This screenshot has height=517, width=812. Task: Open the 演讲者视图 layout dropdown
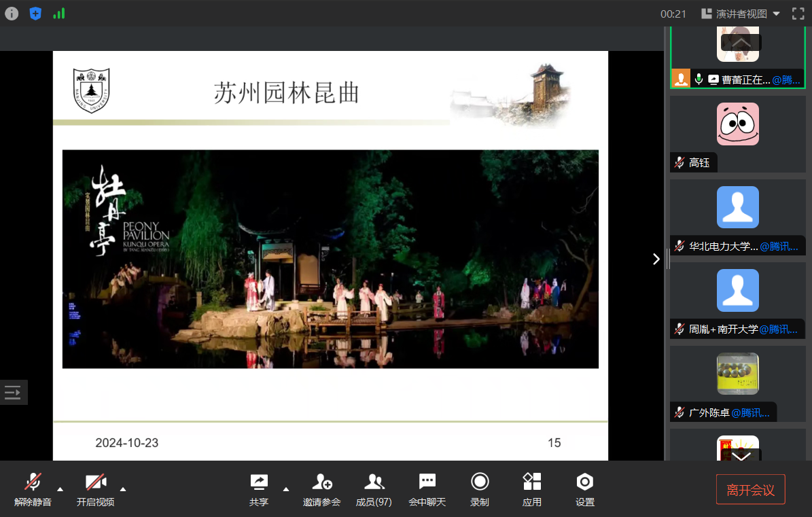pos(741,14)
